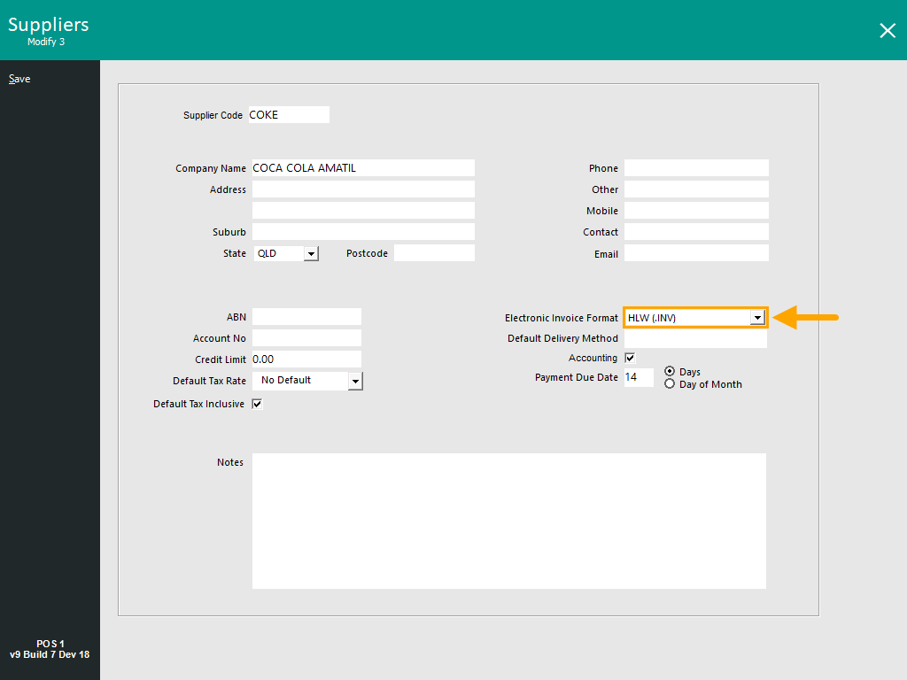Viewport: 907px width, 680px height.
Task: Uncheck Default Tax Inclusive checkbox
Action: (x=258, y=405)
